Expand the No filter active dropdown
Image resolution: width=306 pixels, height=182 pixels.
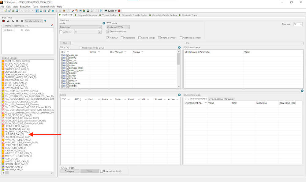tap(33, 21)
